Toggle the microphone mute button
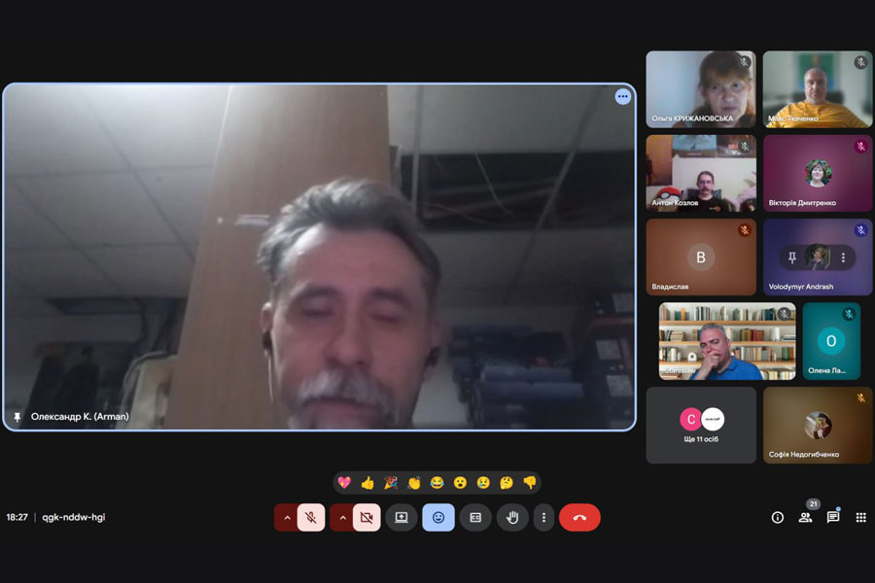The width and height of the screenshot is (875, 583). (x=311, y=518)
